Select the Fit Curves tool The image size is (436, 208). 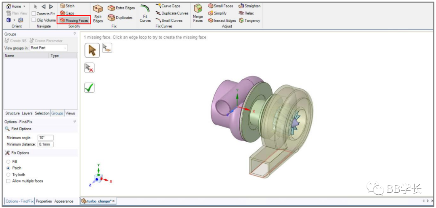[x=145, y=13]
